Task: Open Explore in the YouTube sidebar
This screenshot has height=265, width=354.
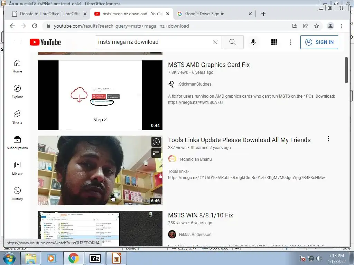Action: 17,92
